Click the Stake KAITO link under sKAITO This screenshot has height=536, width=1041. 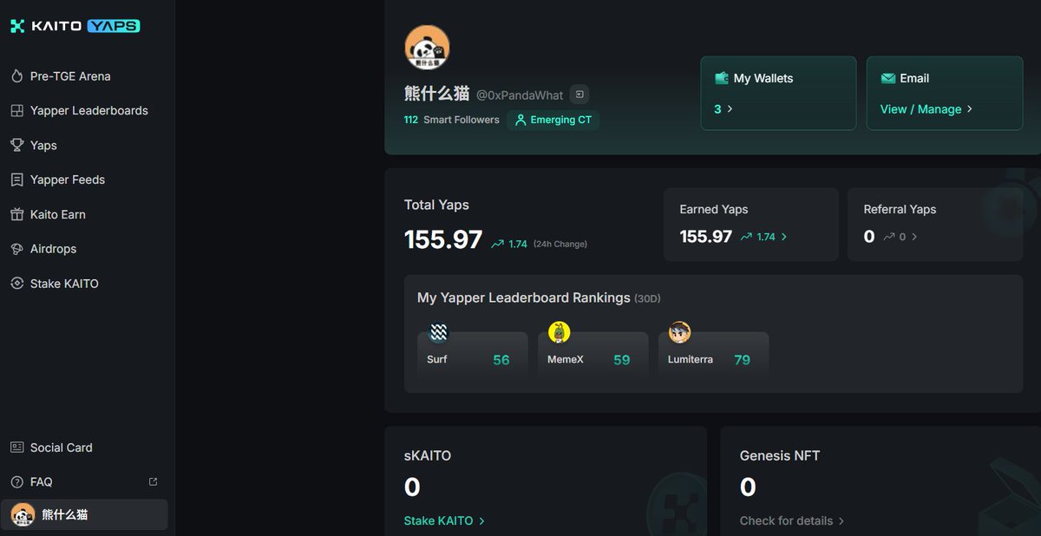438,521
